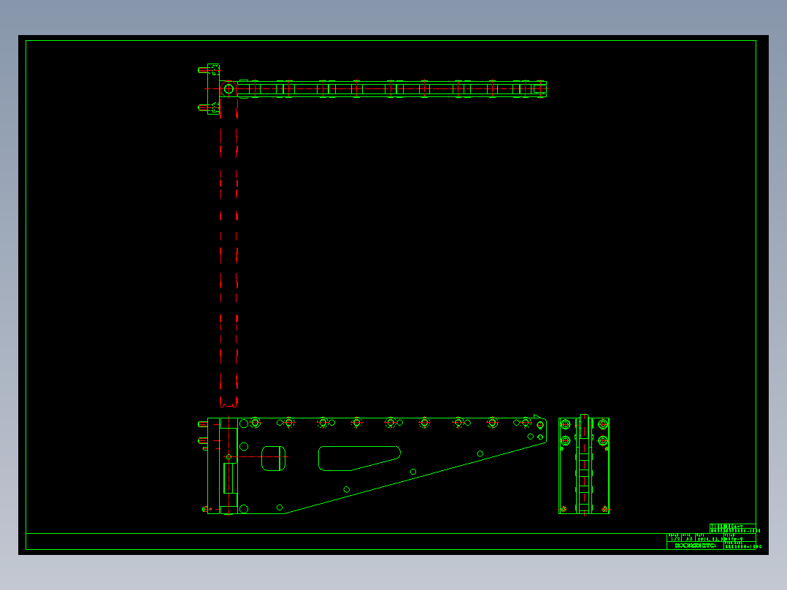Click the elongated slot cutout in the bracket

point(359,459)
